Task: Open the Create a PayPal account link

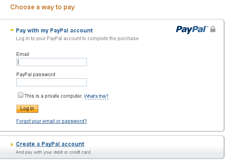Action: 50,144
